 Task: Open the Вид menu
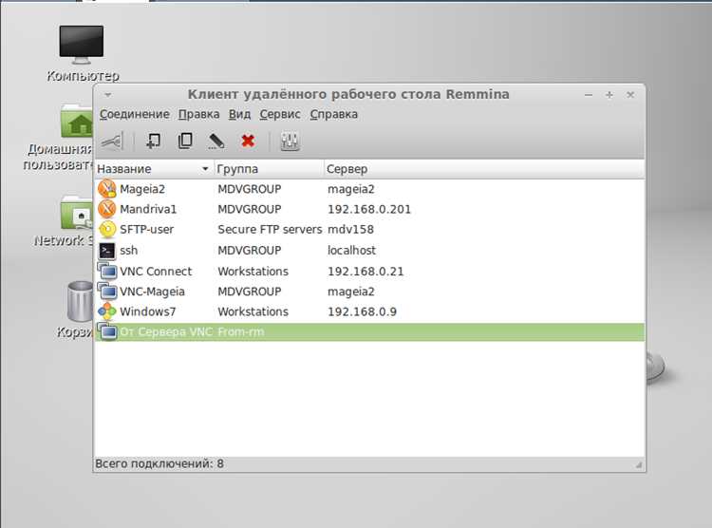(239, 114)
